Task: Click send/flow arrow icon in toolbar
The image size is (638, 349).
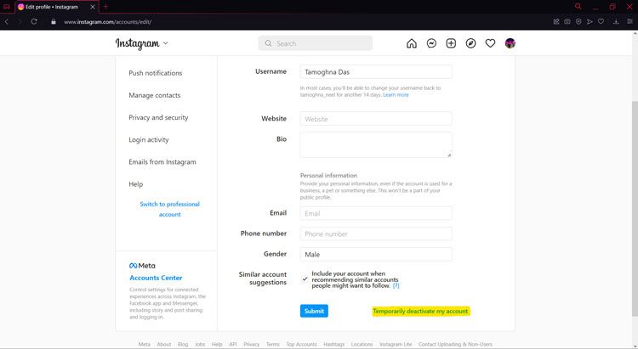Action: coord(590,21)
